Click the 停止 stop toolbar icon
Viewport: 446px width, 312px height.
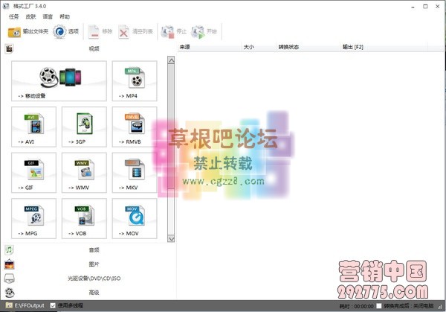167,32
